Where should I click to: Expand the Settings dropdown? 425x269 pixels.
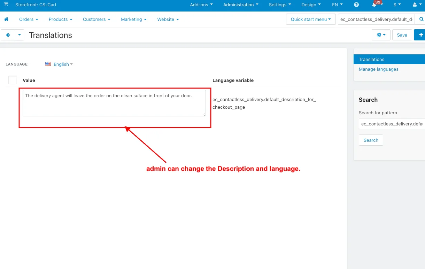280,5
